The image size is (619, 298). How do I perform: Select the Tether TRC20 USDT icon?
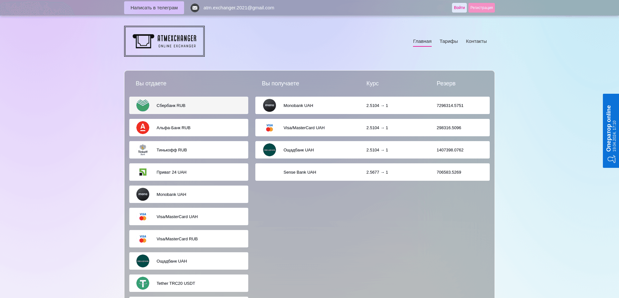pos(142,283)
